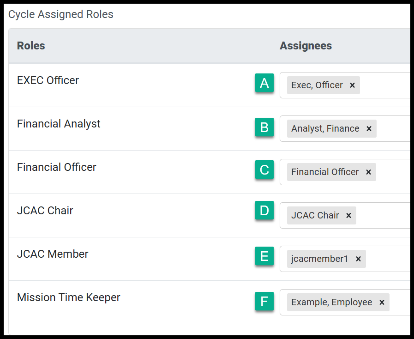Click the green B marker icon
414x339 pixels.
(264, 127)
